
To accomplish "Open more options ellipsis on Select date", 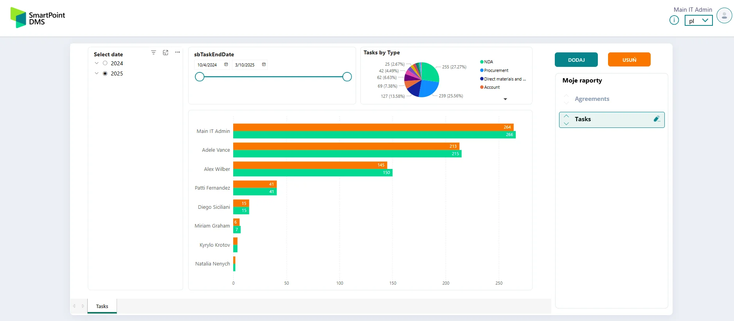I will coord(177,52).
